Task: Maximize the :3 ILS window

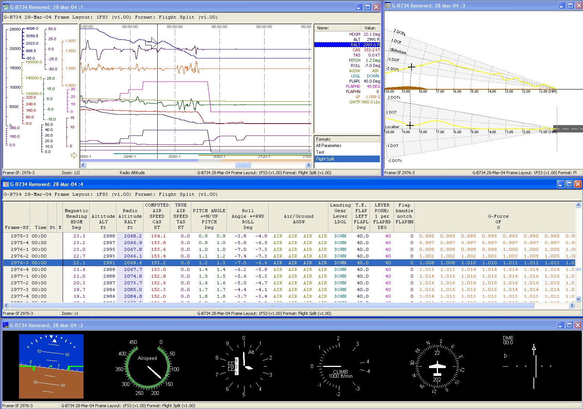Action: tap(570, 5)
